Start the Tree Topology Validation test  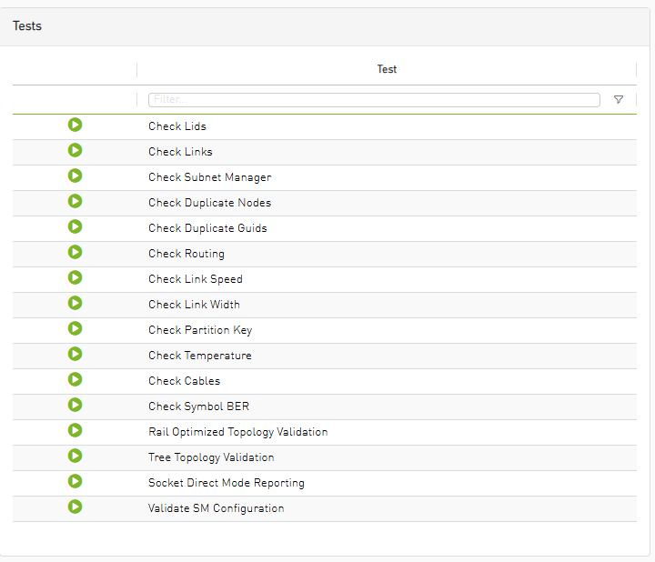pyautogui.click(x=76, y=457)
